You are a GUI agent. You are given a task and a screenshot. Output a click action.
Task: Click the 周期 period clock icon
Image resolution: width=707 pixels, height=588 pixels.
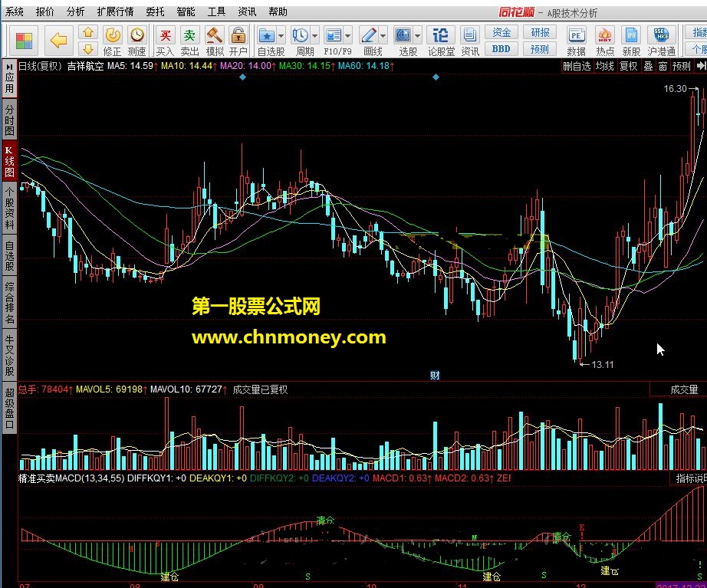click(301, 35)
